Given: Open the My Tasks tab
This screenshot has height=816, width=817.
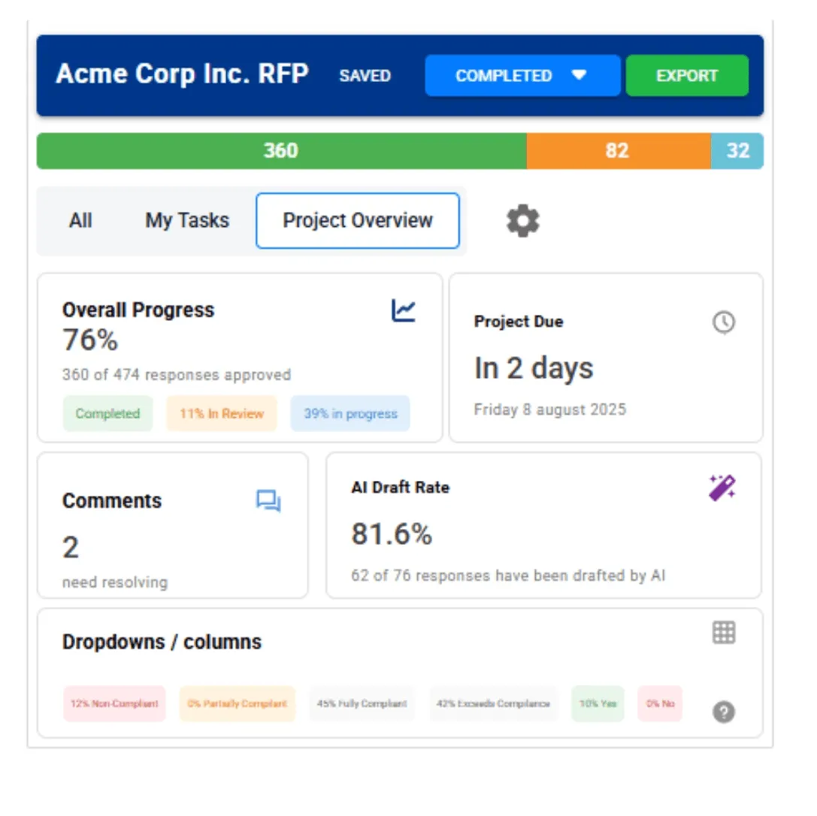Looking at the screenshot, I should [x=187, y=221].
